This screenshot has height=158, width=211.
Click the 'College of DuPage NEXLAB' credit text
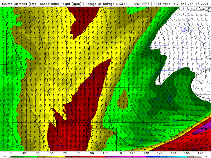click(x=107, y=4)
